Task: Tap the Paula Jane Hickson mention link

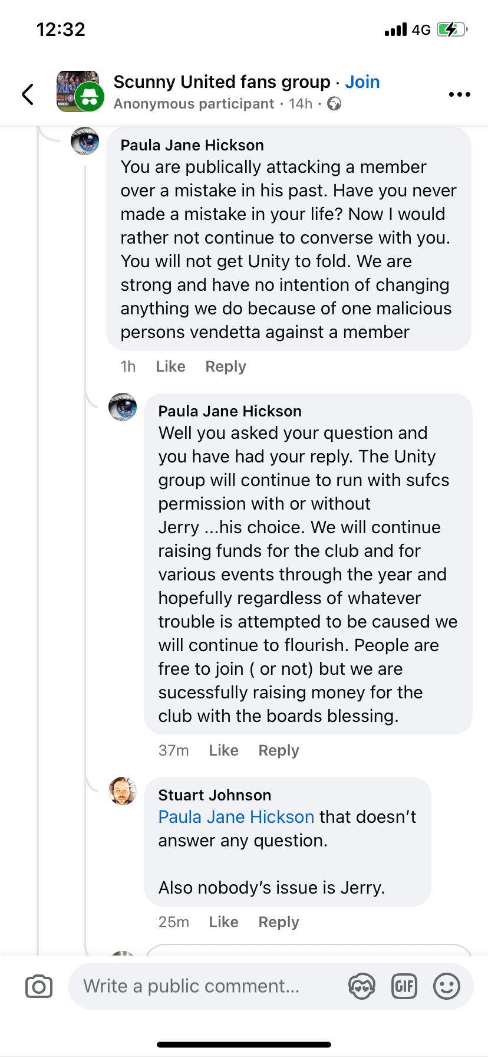Action: pos(236,817)
